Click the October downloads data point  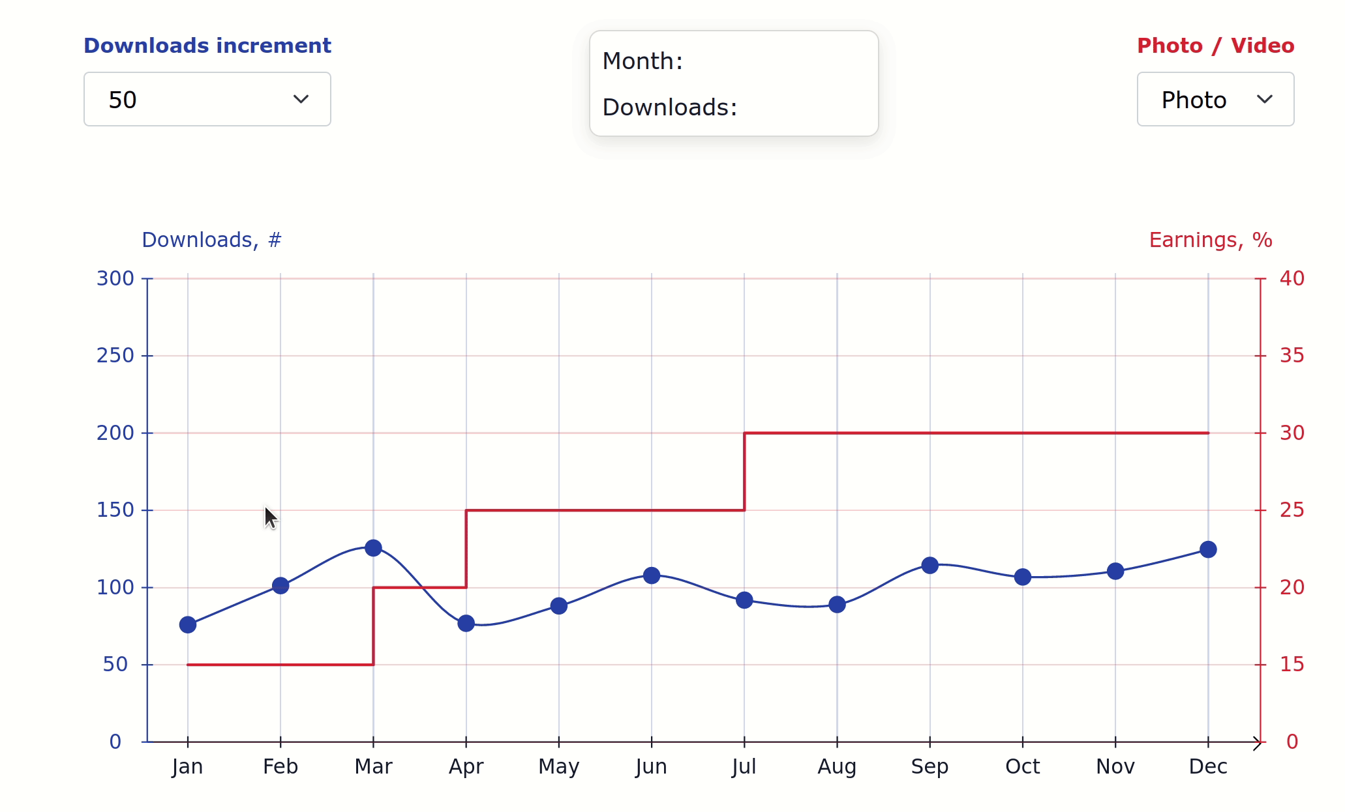click(x=1023, y=577)
